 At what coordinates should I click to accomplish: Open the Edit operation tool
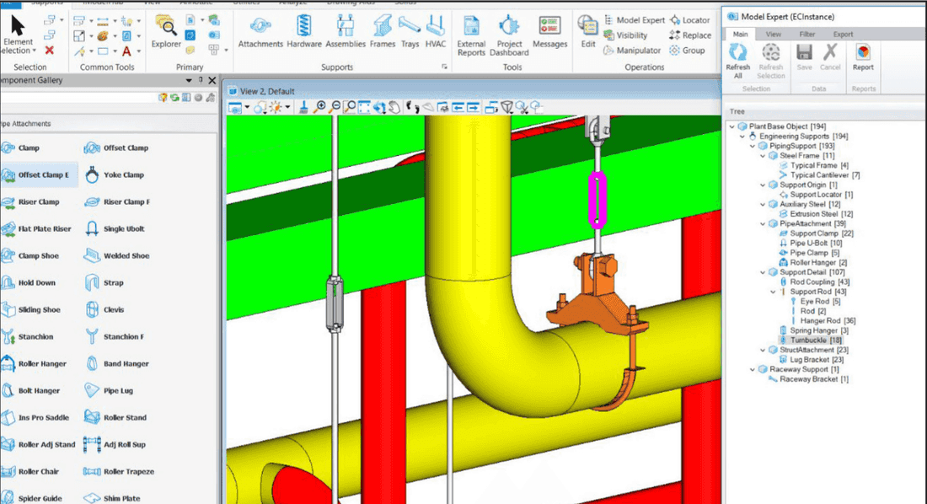tap(587, 32)
